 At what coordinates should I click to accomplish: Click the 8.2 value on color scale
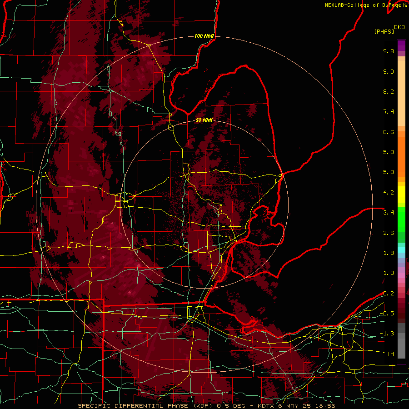pyautogui.click(x=389, y=91)
